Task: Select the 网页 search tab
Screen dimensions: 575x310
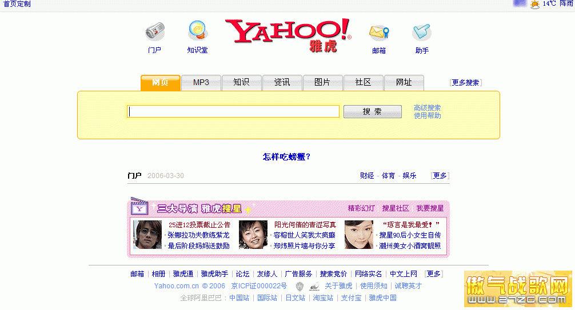Action: coord(161,82)
